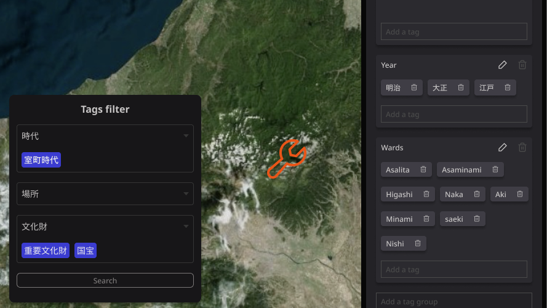Click the Minami tag label
This screenshot has width=547, height=308.
point(399,219)
